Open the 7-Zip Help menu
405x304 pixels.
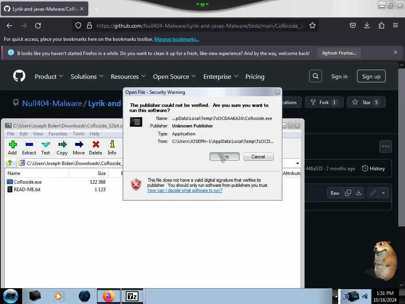pyautogui.click(x=95, y=134)
